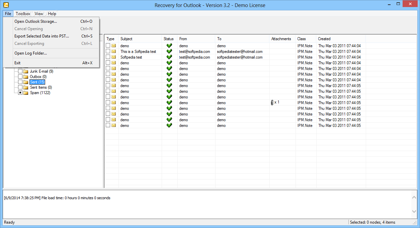Screen dimensions: 420x228
Task: Click envelope icon of 'This is a Softpedia test'
Action: coord(114,52)
